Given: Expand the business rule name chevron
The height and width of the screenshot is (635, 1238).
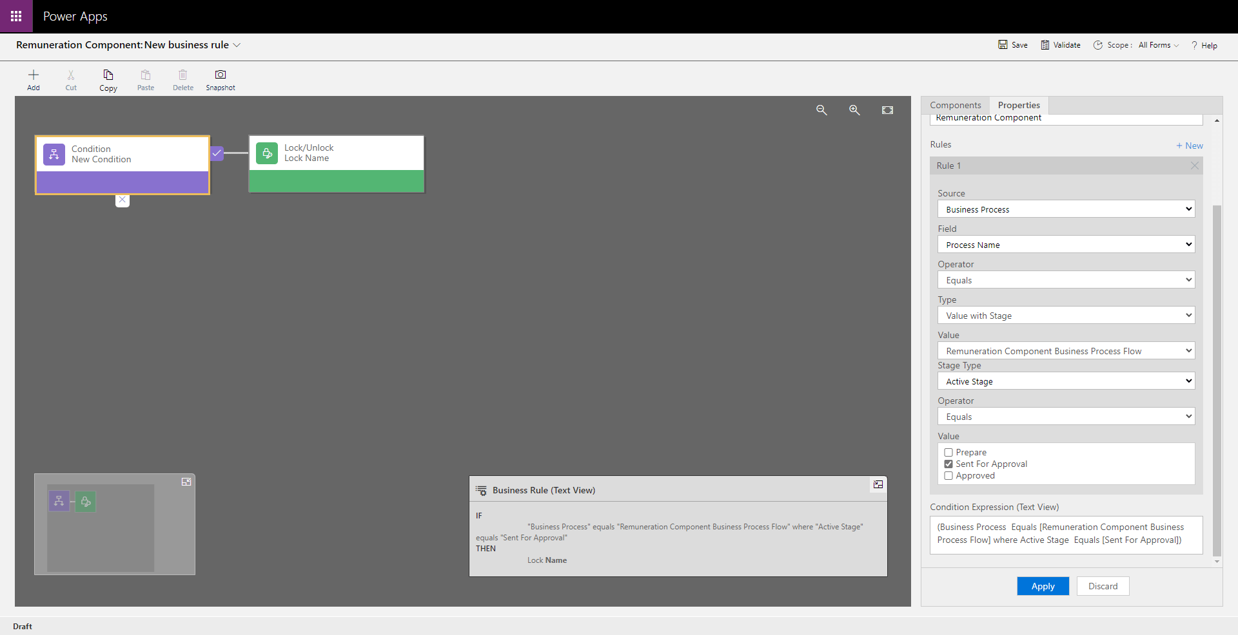Looking at the screenshot, I should [237, 45].
